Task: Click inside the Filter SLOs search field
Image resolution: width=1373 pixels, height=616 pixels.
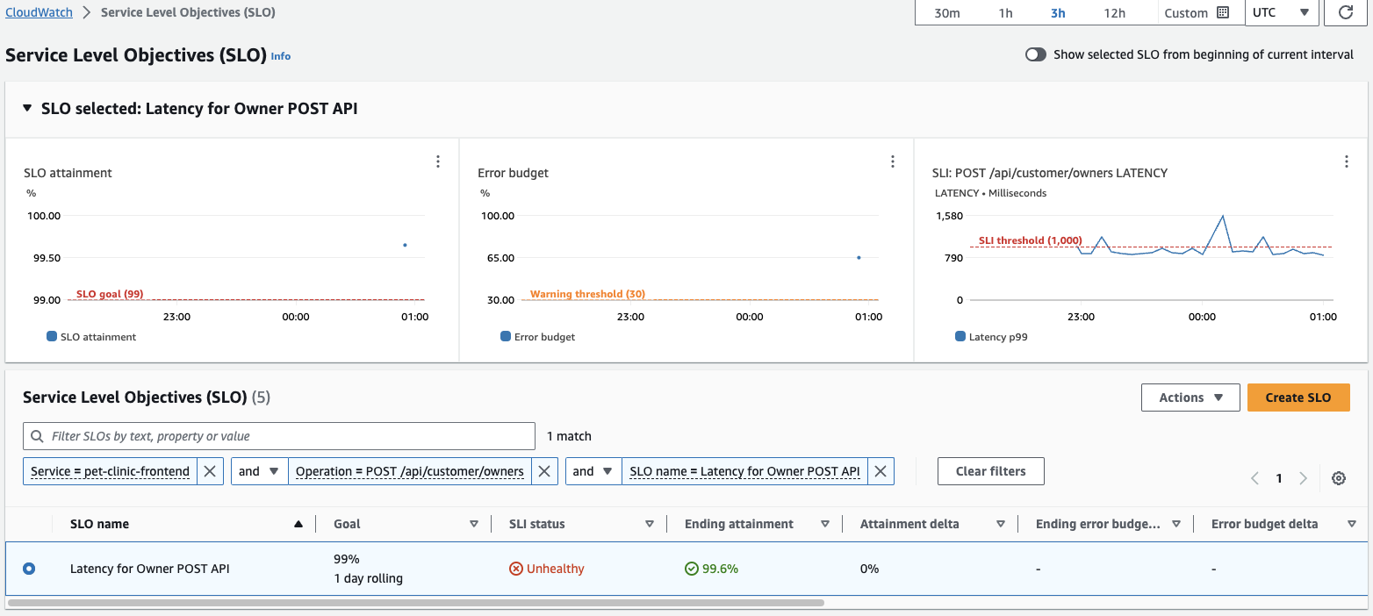Action: point(279,435)
